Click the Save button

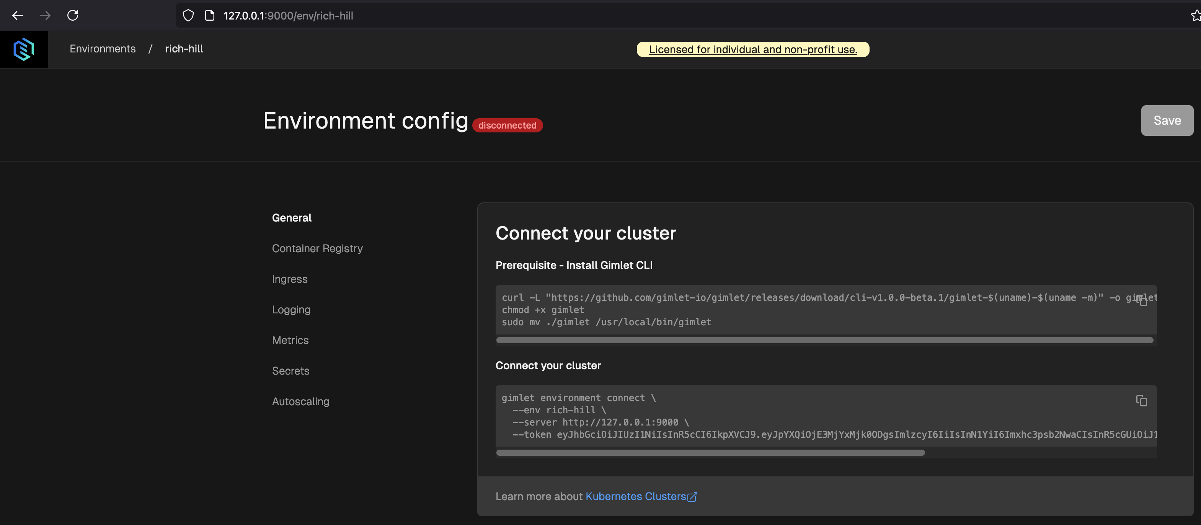(1167, 120)
